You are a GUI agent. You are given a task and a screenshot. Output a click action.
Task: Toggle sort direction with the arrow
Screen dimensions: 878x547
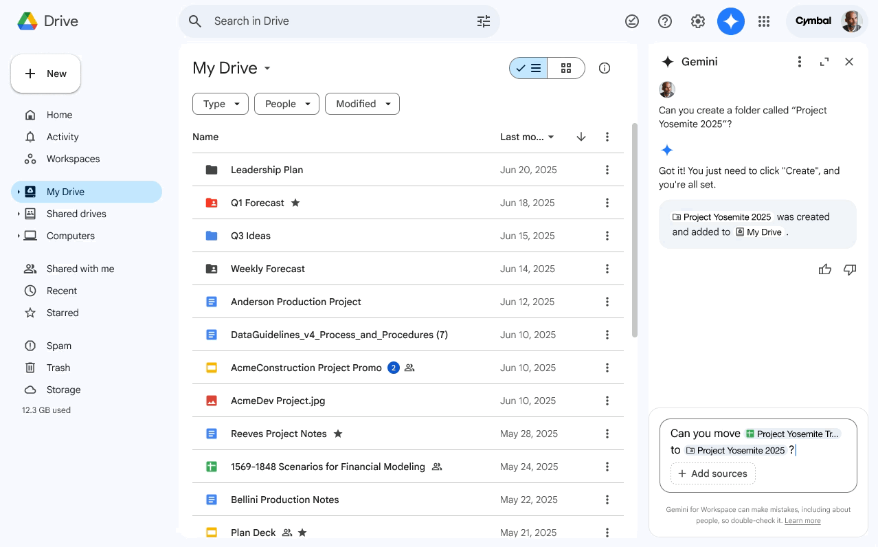click(581, 137)
